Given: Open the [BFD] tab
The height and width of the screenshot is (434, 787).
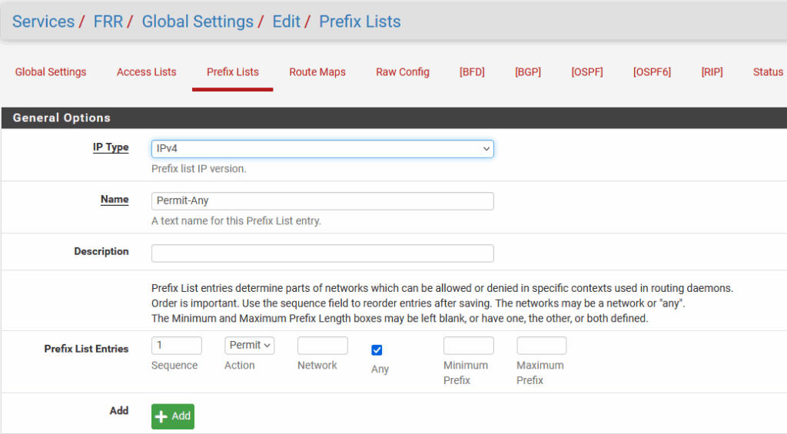Looking at the screenshot, I should click(472, 72).
